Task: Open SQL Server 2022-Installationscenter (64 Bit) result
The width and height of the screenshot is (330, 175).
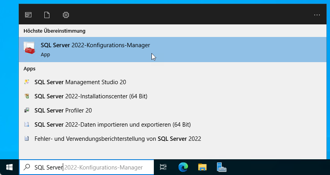Action: [x=173, y=96]
